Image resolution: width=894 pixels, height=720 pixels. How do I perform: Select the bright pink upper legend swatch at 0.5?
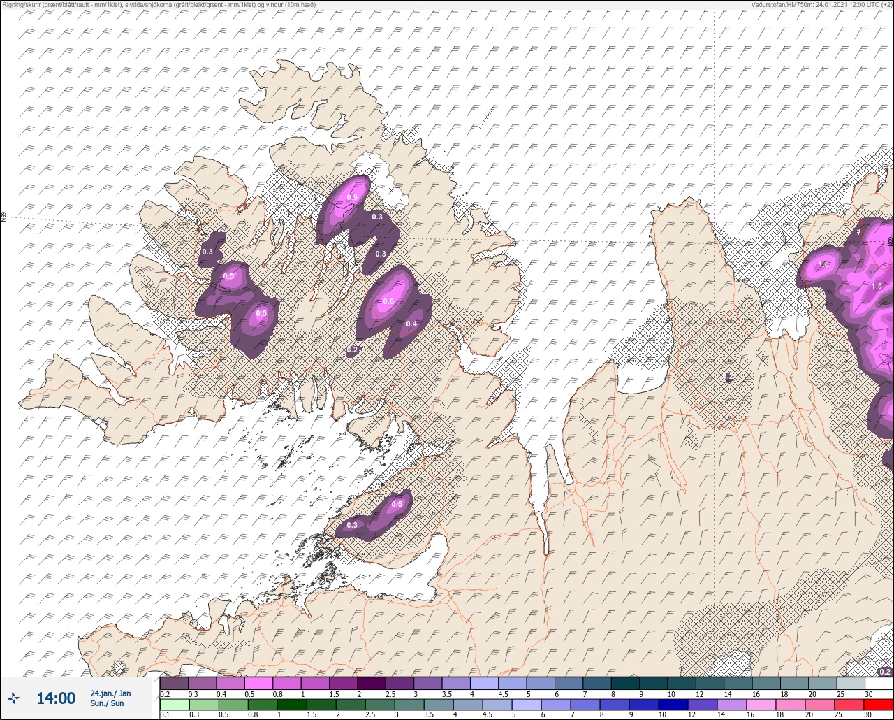click(258, 683)
